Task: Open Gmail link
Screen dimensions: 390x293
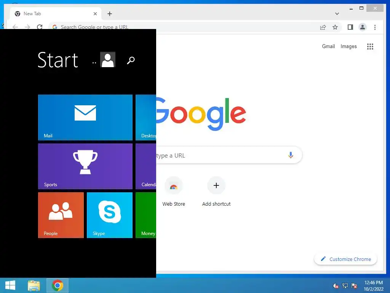Action: coord(328,46)
